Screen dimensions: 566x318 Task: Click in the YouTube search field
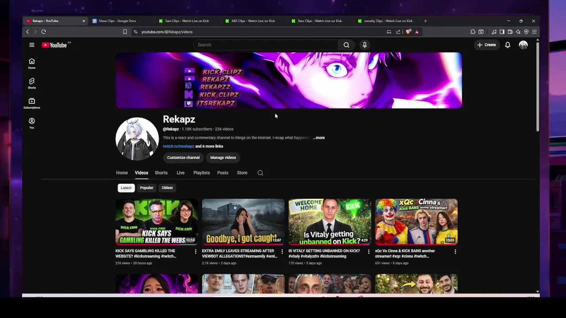(266, 45)
